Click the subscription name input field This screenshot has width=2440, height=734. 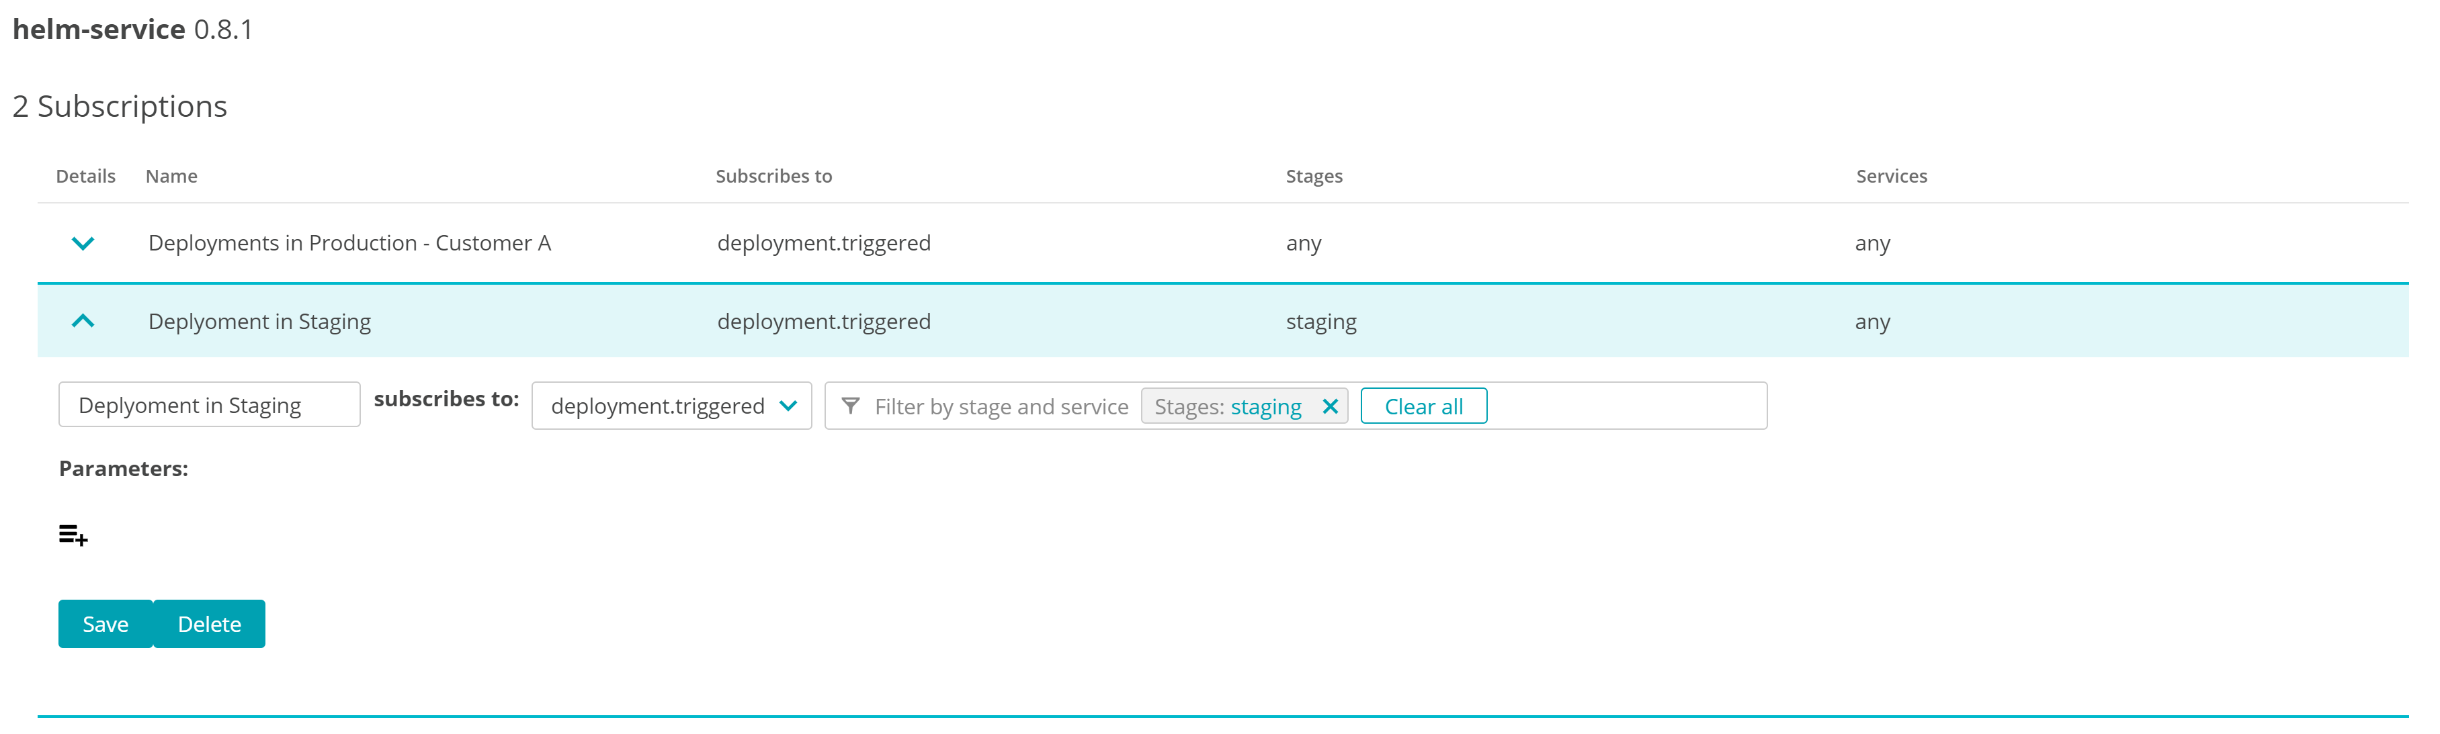click(x=208, y=404)
